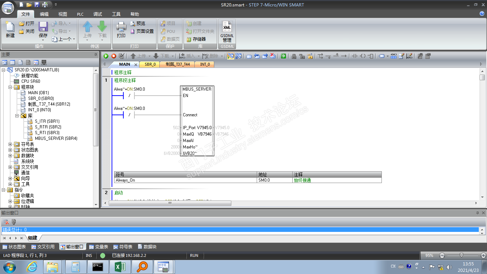Select CPU SR60 in project tree
Image resolution: width=487 pixels, height=274 pixels.
click(x=31, y=81)
